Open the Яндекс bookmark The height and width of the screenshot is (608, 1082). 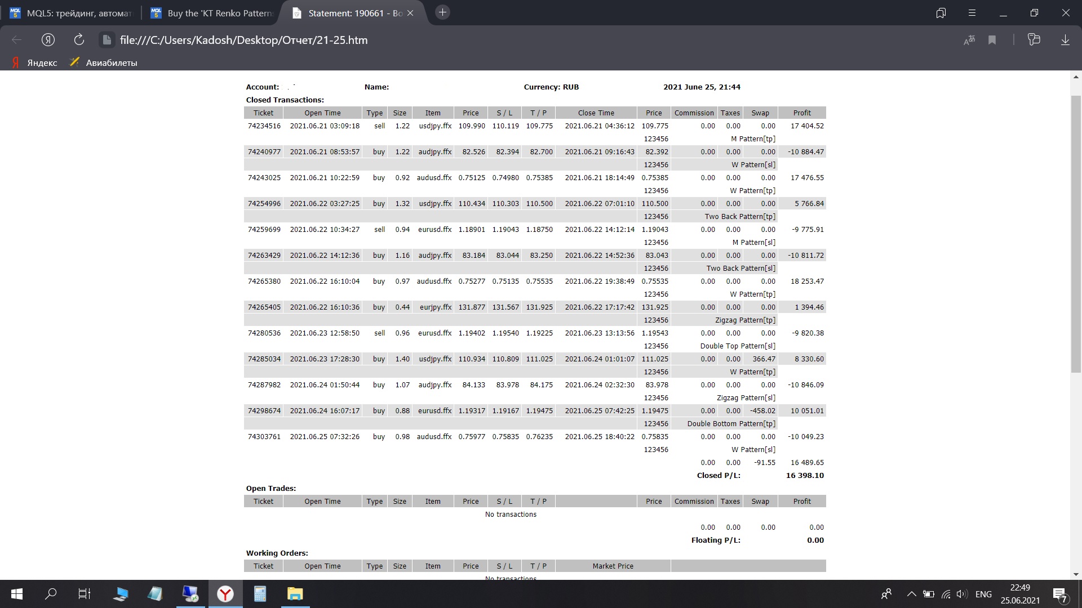click(x=35, y=62)
